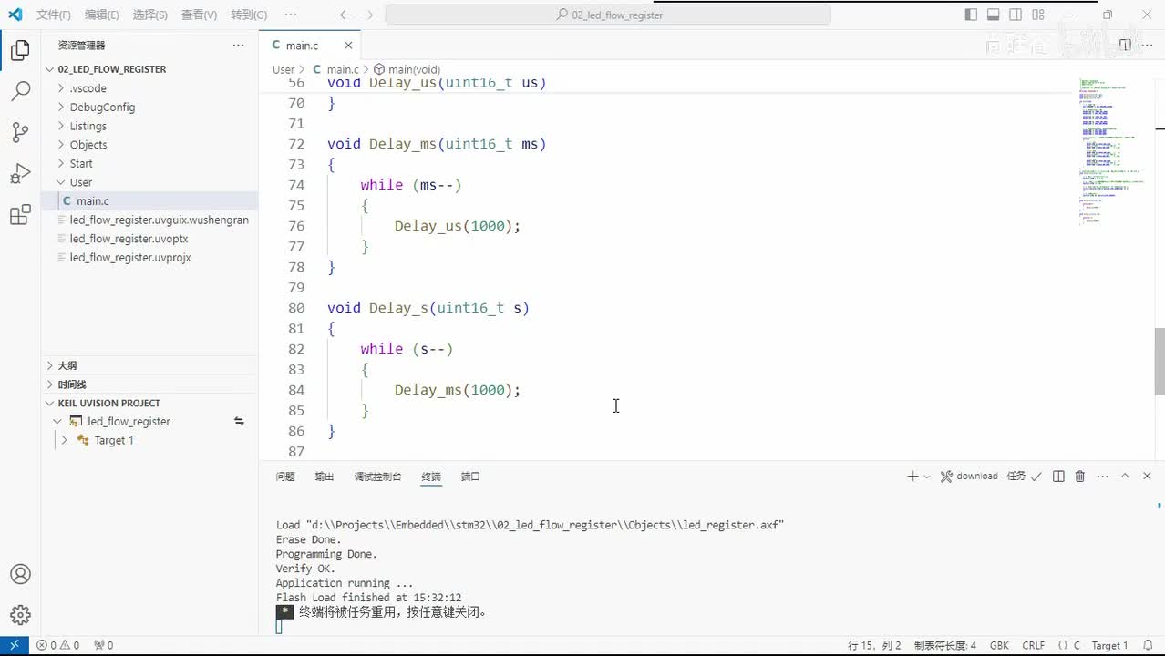1165x656 pixels.
Task: Open the 编辑(E) menu
Action: (x=101, y=15)
